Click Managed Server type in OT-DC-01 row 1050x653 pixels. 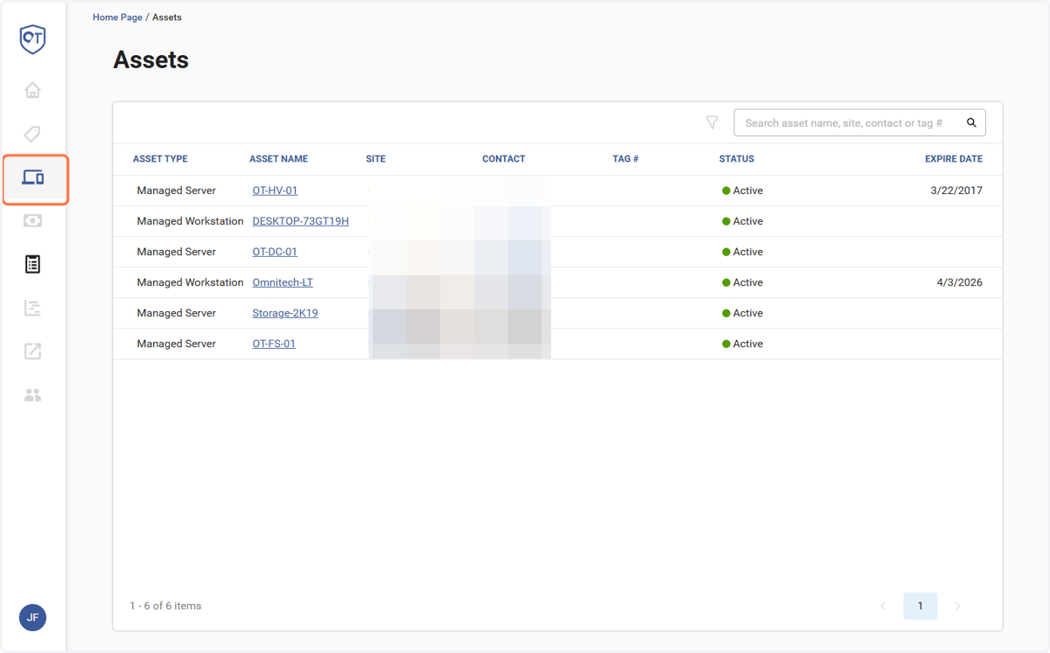177,252
